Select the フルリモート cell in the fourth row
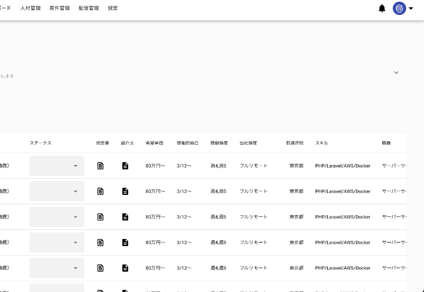This screenshot has height=292, width=424. (x=253, y=243)
